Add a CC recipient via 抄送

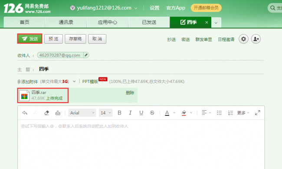point(171,39)
